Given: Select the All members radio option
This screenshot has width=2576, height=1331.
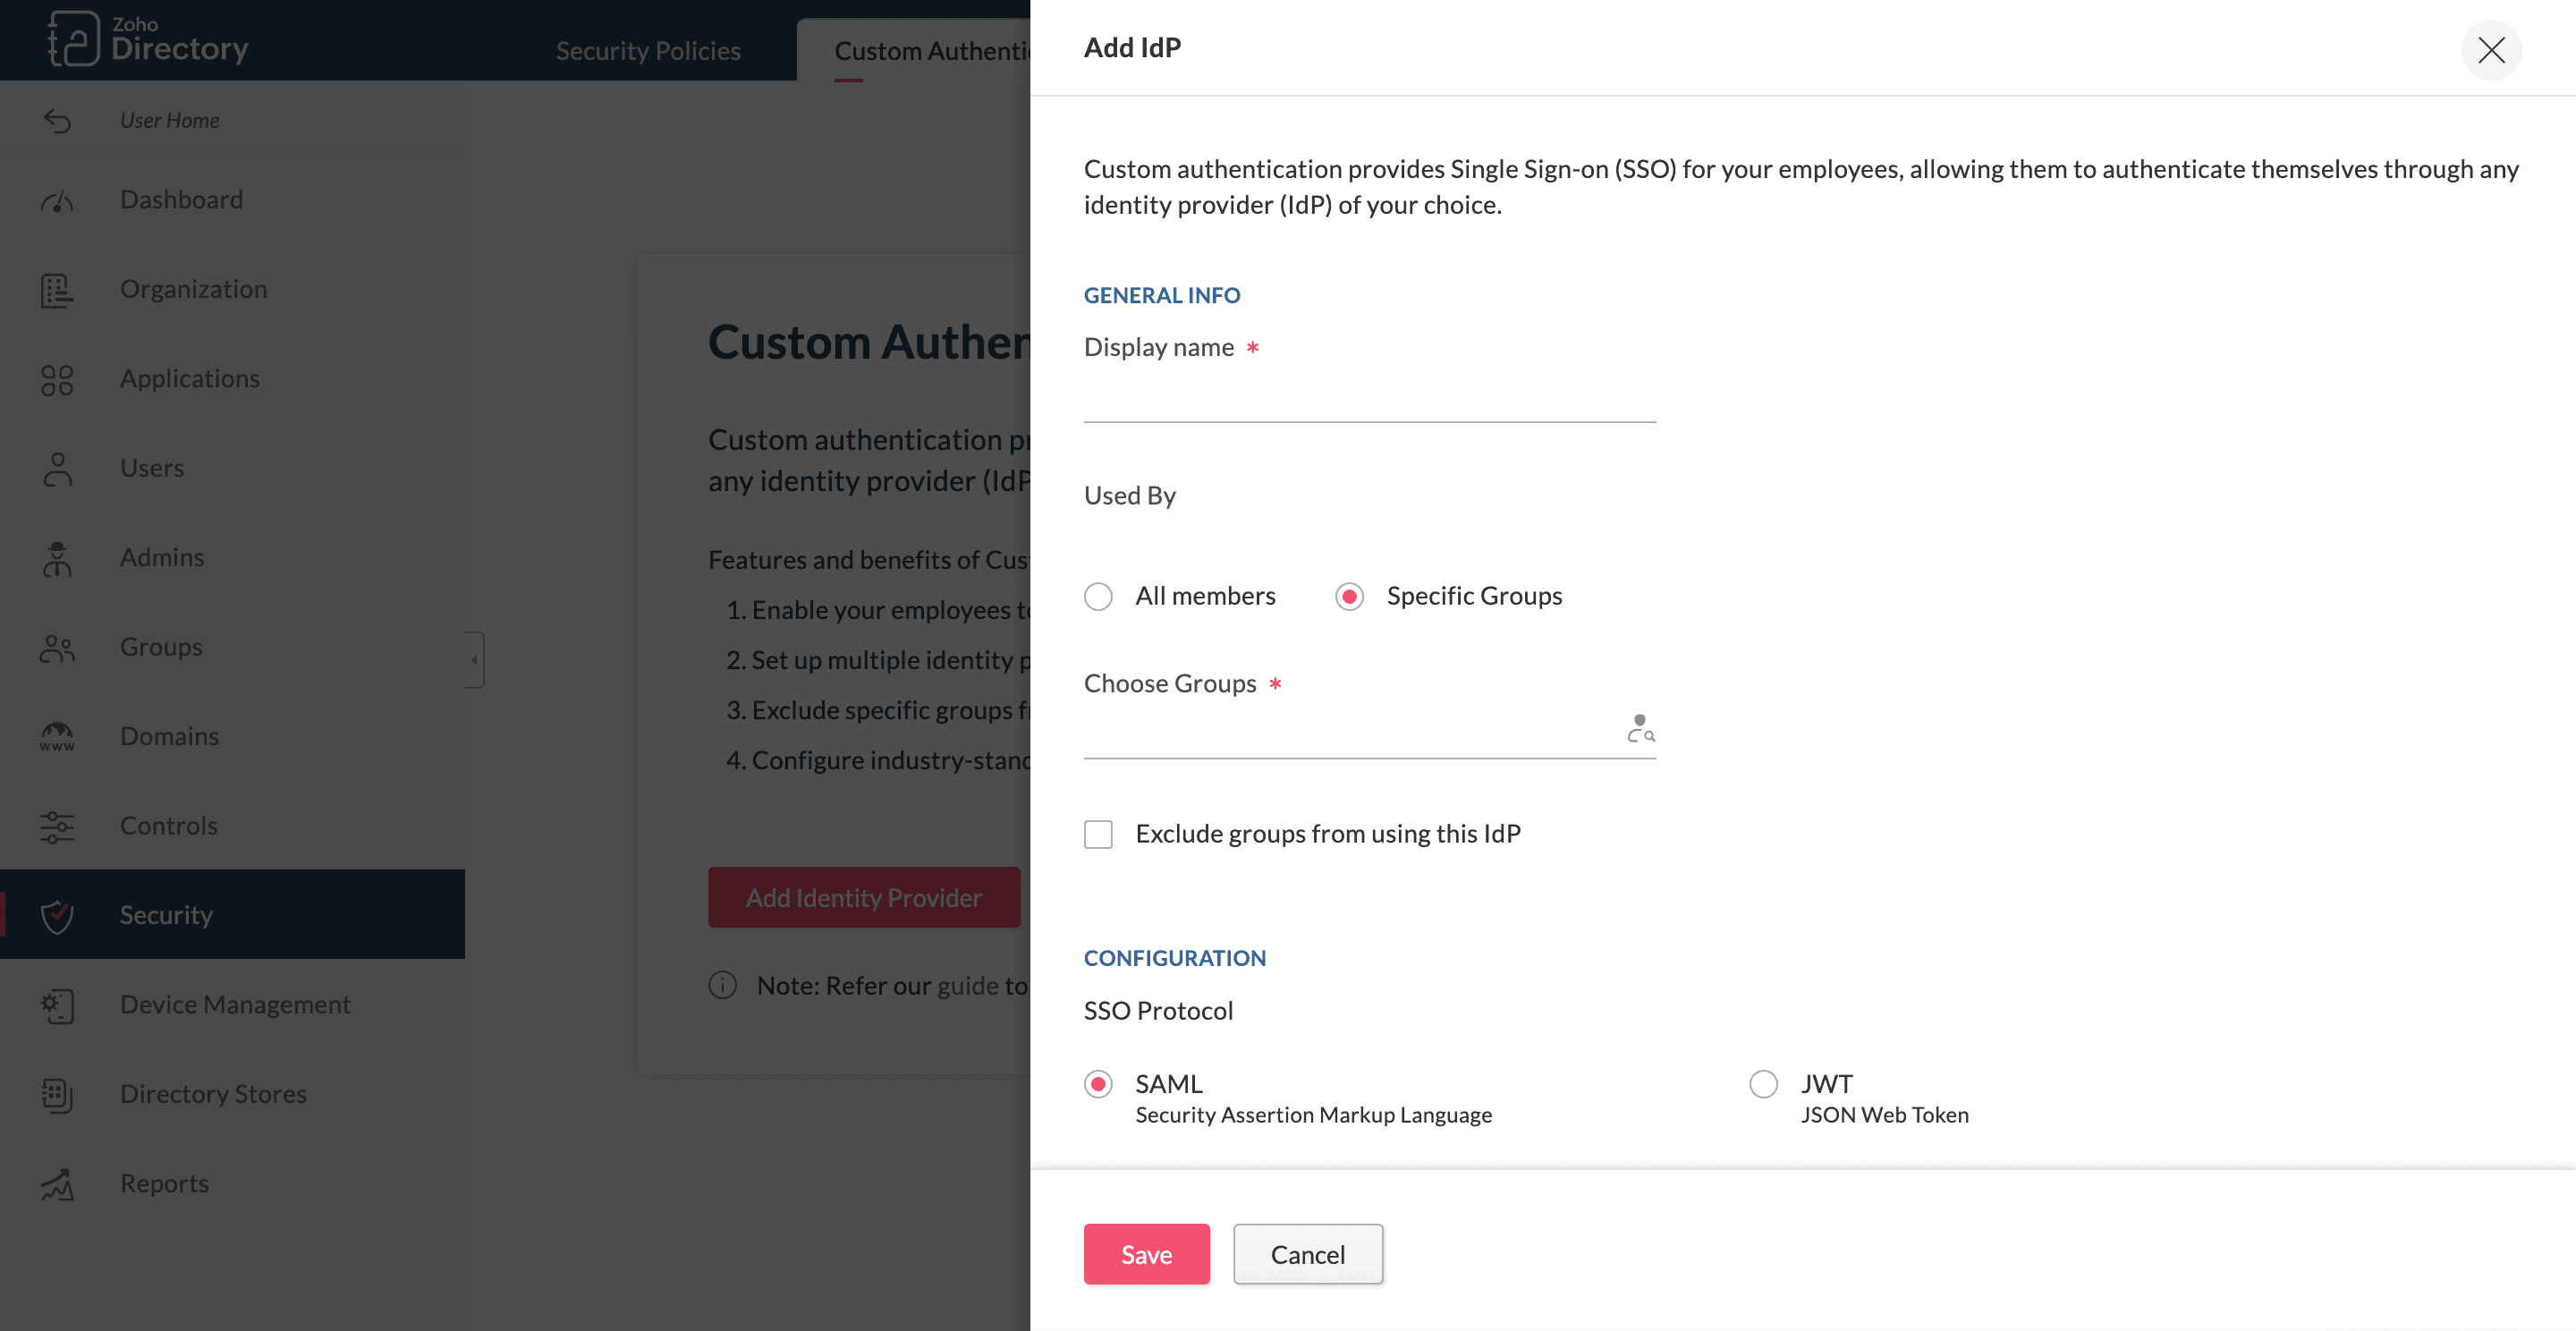Looking at the screenshot, I should point(1098,597).
